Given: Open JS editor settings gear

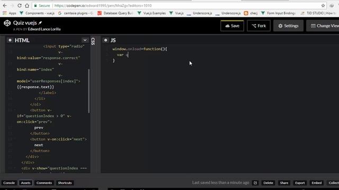Looking at the screenshot, I should [x=105, y=40].
